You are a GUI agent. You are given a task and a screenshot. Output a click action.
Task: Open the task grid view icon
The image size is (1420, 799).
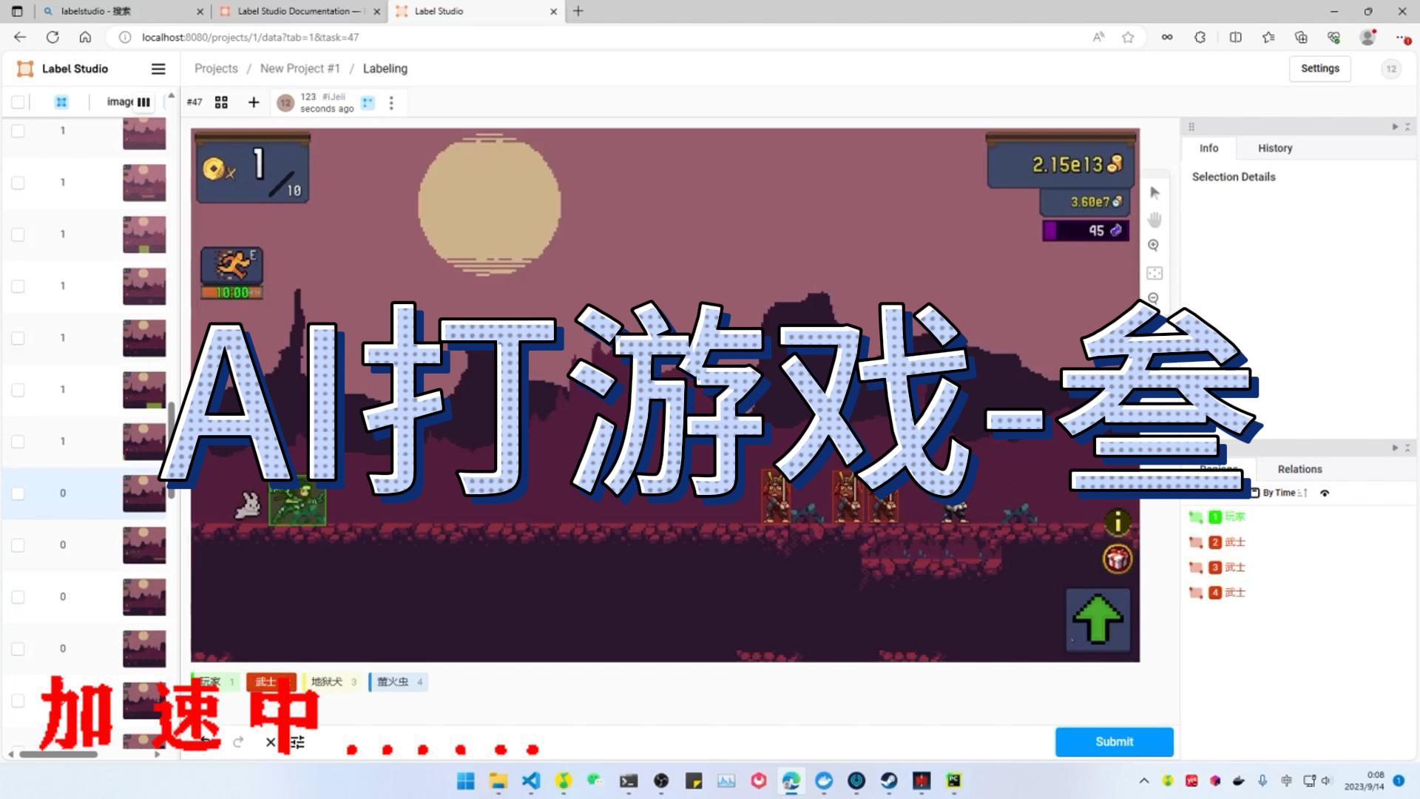[x=221, y=102]
